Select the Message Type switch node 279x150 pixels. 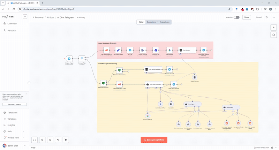[82, 59]
